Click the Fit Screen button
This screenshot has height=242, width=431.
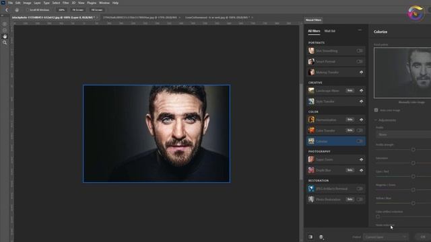pos(78,10)
